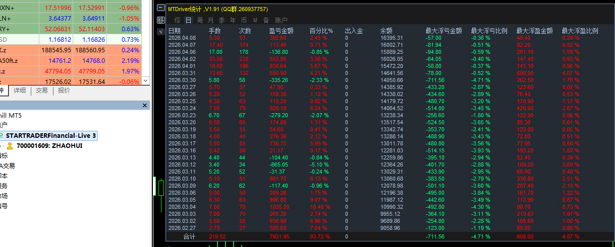Switch to the 年 yearly tab
Image resolution: width=615 pixels, height=247 pixels.
point(233,20)
